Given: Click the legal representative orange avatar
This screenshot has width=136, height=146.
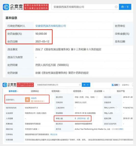Looking at the screenshot, I should [x=27, y=100].
